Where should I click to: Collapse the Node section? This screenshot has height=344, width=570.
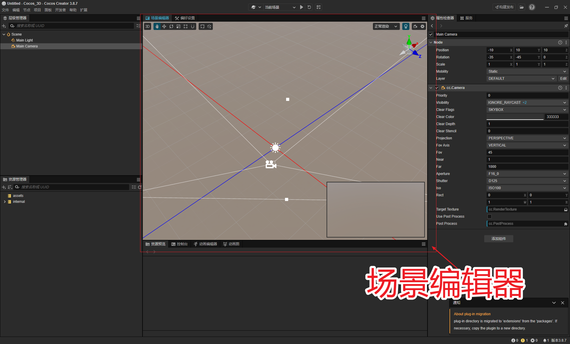point(431,42)
